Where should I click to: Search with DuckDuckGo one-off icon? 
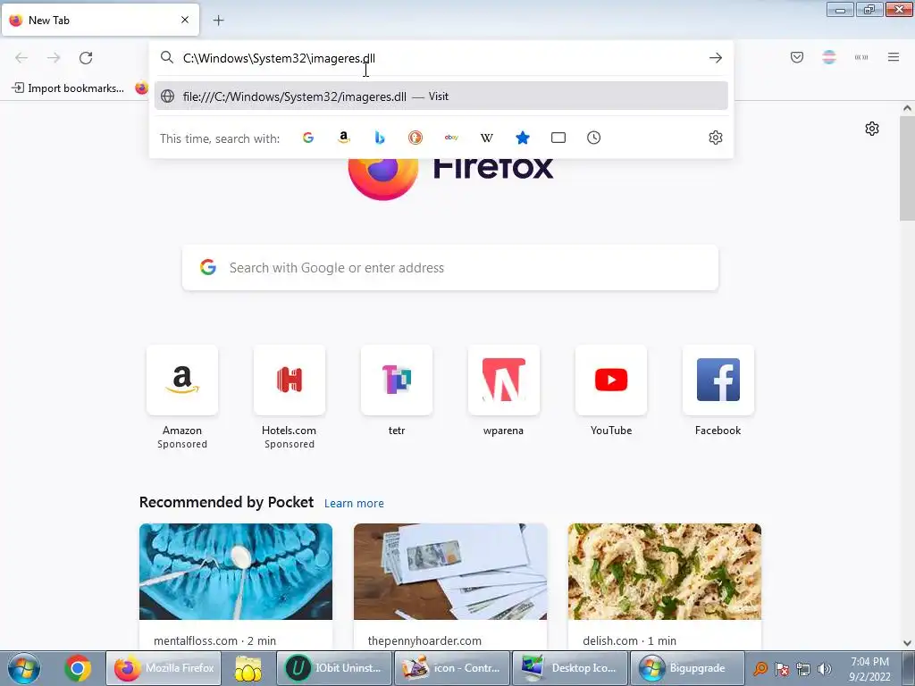point(416,138)
